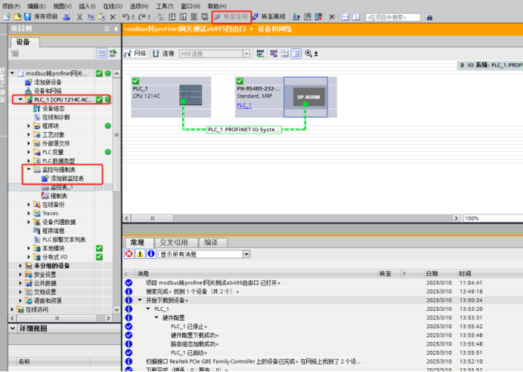Image resolution: width=523 pixels, height=372 pixels.
Task: Click the delete X icon beside paste
Action: (x=113, y=17)
